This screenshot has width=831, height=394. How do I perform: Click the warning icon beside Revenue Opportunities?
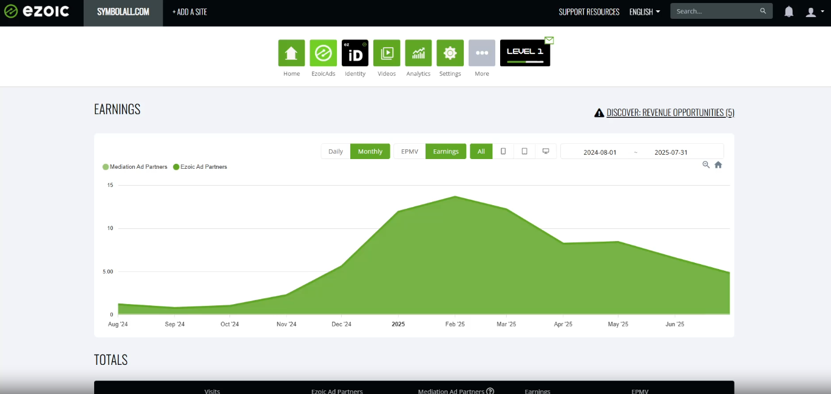coord(599,113)
